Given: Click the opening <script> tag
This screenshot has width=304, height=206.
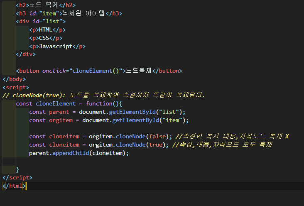Looking at the screenshot, I should point(16,88).
